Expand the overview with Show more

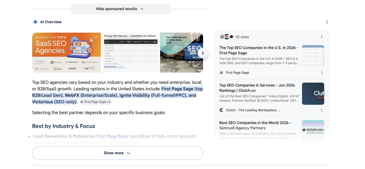[117, 153]
